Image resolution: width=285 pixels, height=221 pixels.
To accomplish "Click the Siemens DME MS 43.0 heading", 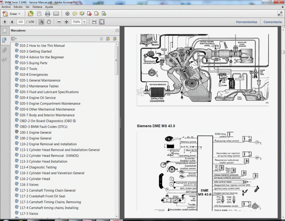I will (x=156, y=126).
